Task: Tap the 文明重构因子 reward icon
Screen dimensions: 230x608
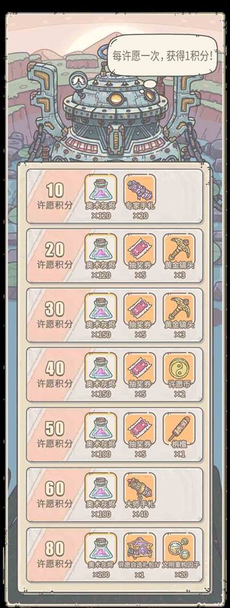Action: click(x=179, y=549)
